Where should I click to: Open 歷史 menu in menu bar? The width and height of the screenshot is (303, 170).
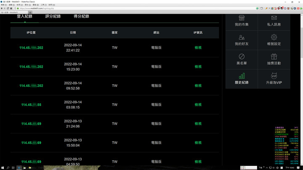[28, 5]
